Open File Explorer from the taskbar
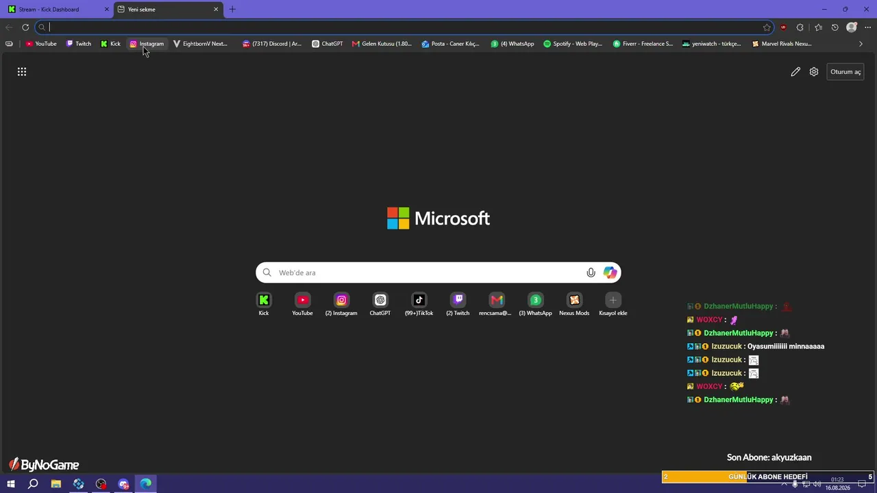The width and height of the screenshot is (877, 493). (56, 484)
